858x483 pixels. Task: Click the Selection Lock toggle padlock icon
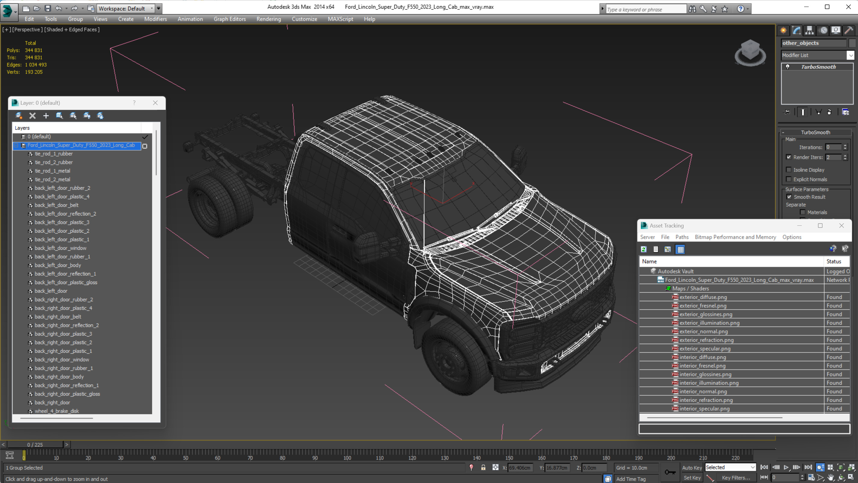tap(483, 467)
